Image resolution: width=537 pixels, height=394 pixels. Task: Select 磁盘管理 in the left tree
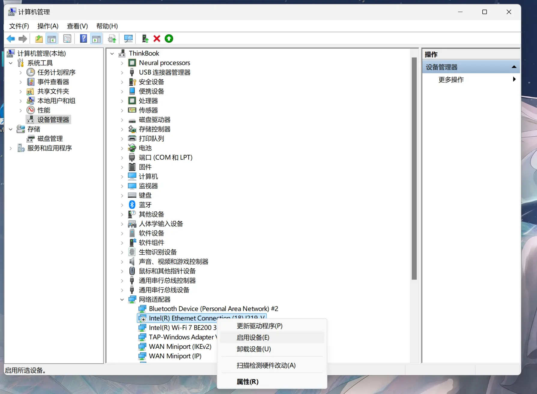click(50, 139)
